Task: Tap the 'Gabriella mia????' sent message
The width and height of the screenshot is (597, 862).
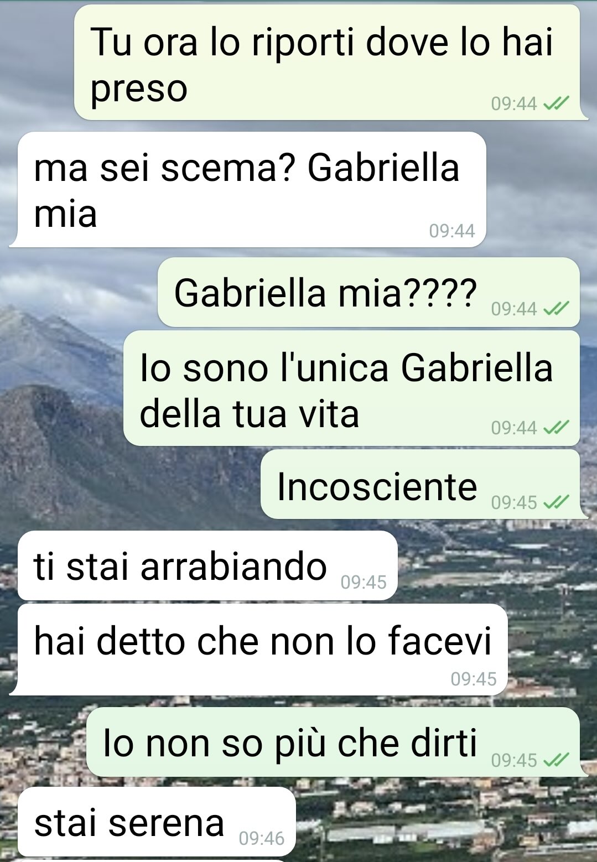Action: click(368, 292)
